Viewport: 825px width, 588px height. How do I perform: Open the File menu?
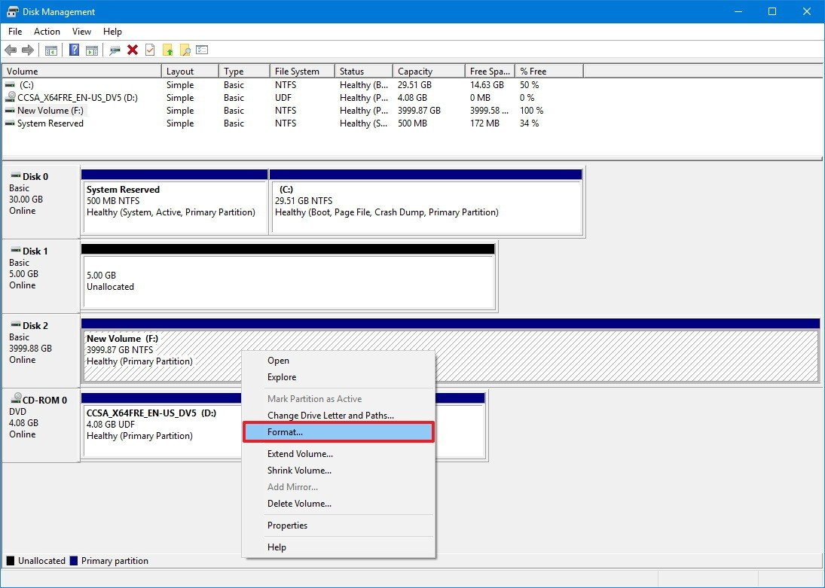[15, 32]
